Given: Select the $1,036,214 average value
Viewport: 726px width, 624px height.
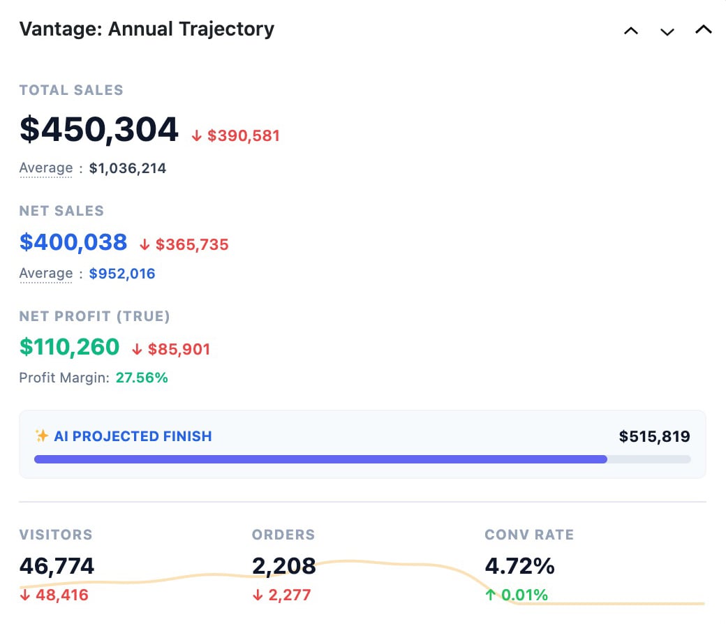Looking at the screenshot, I should click(127, 168).
